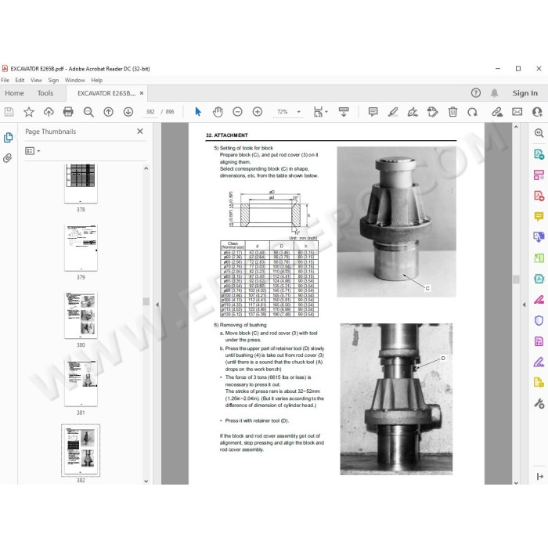This screenshot has width=548, height=548.
Task: Upload file to cloud icon
Action: tap(49, 112)
